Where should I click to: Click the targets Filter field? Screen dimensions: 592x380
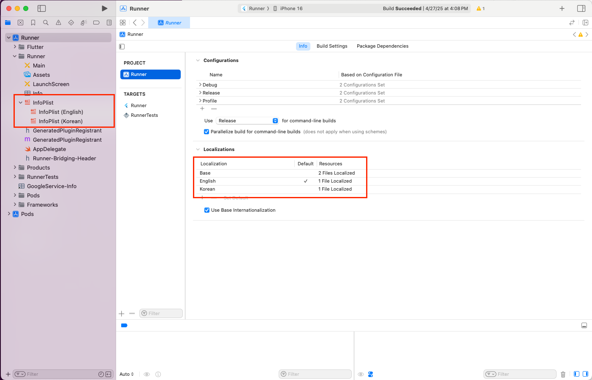pos(161,313)
